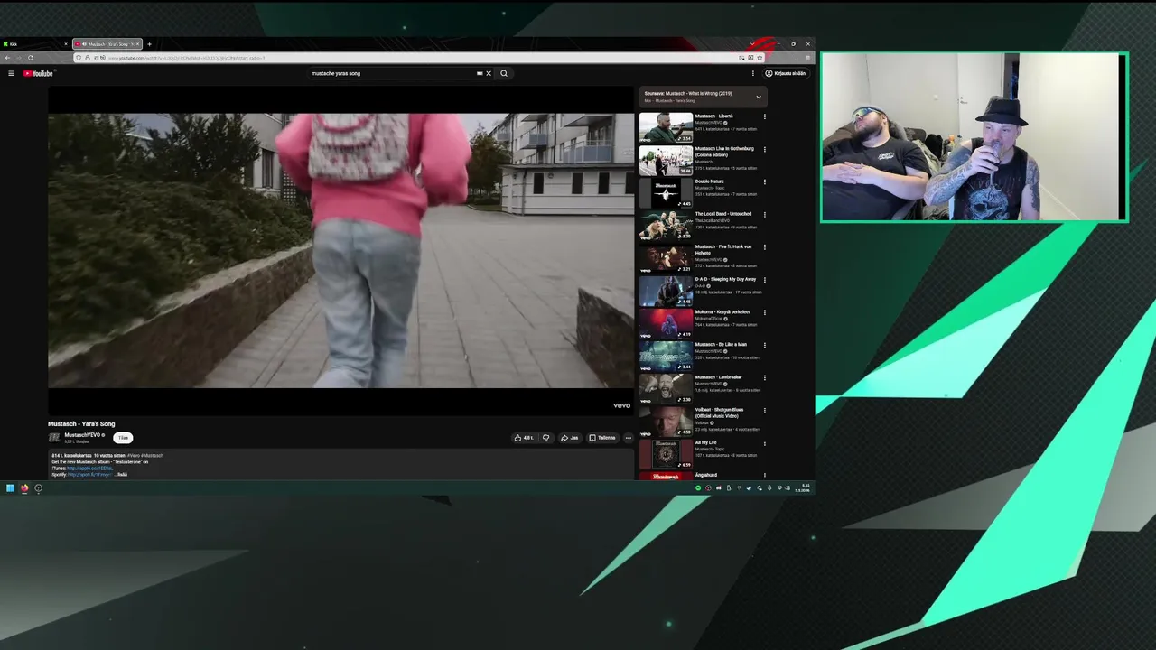Switch to the Kick browser tab
The height and width of the screenshot is (650, 1156).
34,43
